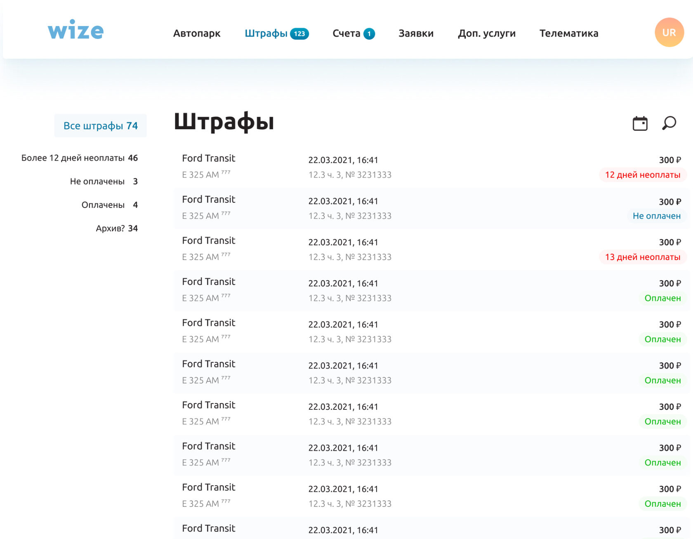Click the blue Не оплачен status label

tap(656, 216)
